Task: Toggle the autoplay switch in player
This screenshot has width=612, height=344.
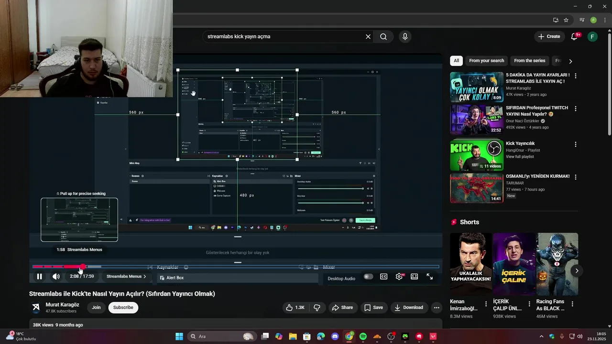Action: (368, 277)
